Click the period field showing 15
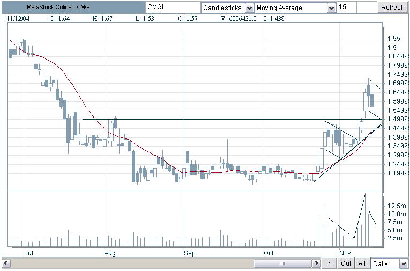Viewport: 410px width, 271px height. click(x=347, y=7)
